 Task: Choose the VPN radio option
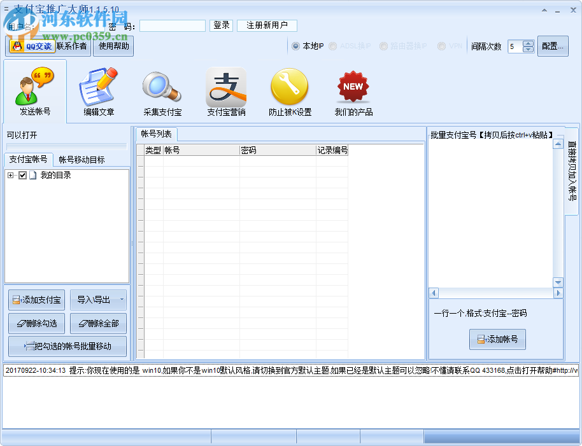(x=441, y=46)
